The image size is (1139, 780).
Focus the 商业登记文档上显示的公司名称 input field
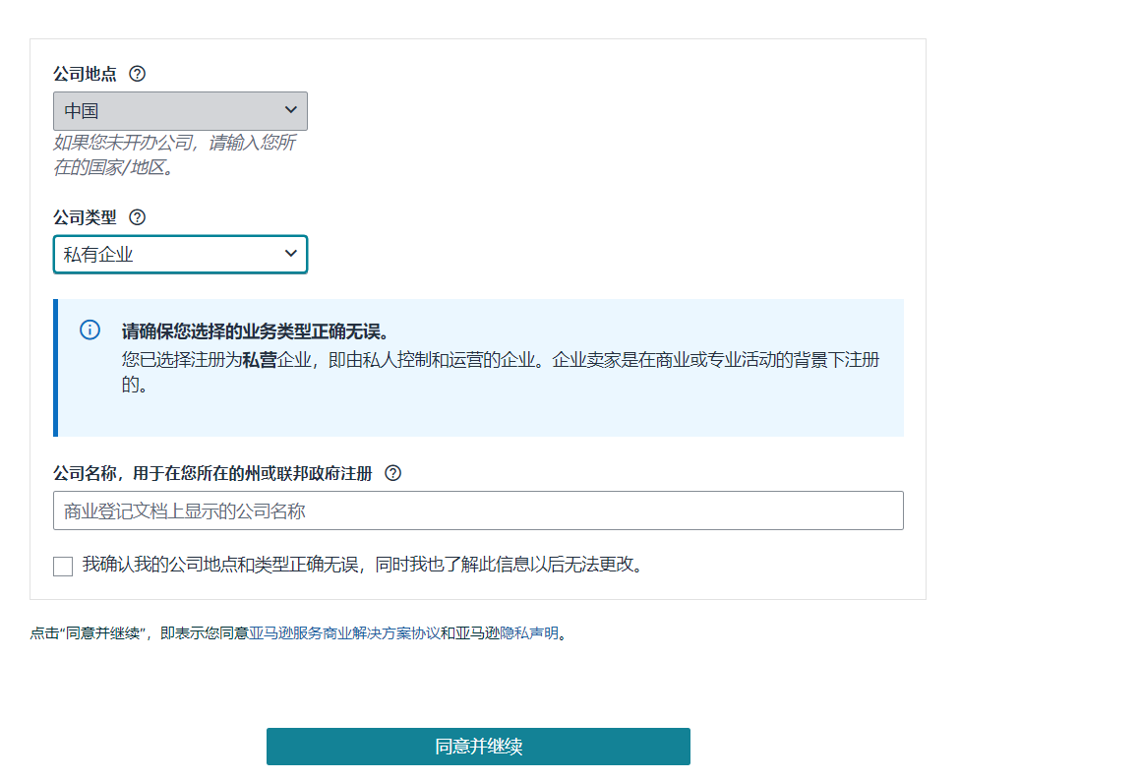click(478, 510)
